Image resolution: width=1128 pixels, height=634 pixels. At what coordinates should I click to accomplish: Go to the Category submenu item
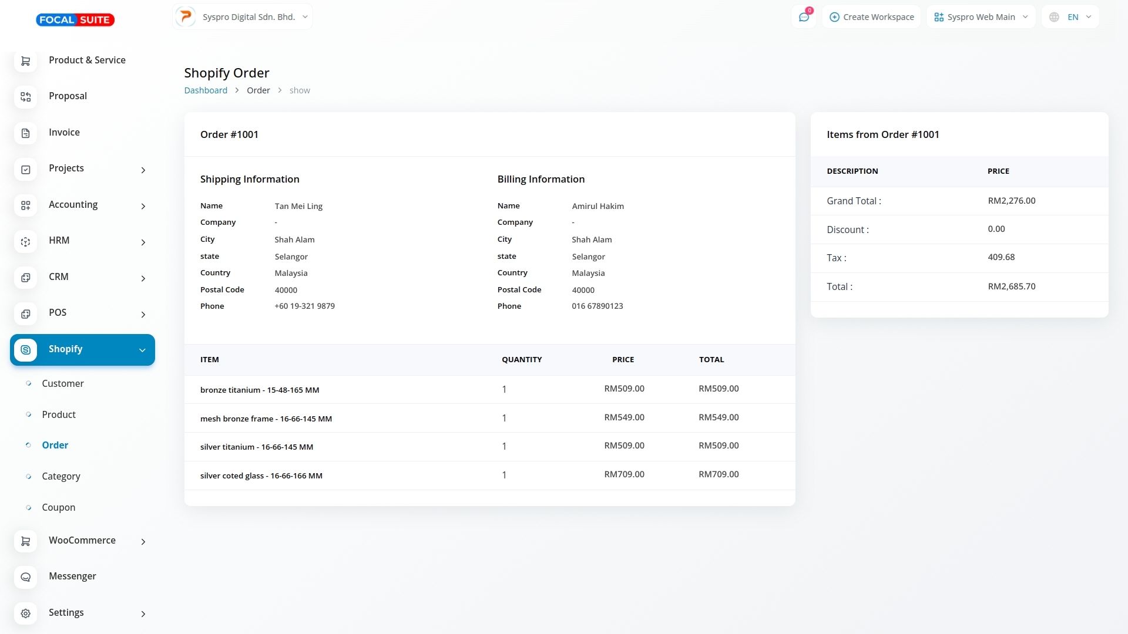point(61,476)
